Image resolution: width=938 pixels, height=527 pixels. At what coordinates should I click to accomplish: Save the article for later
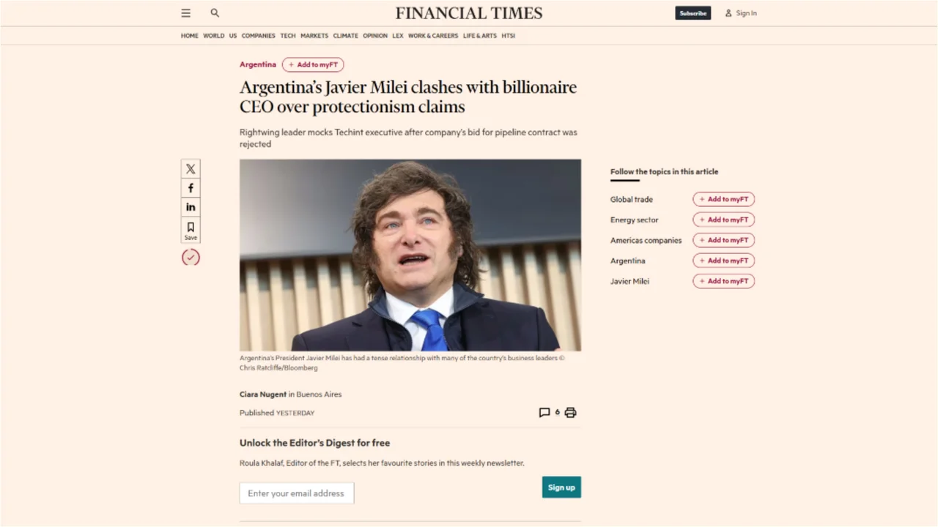click(x=191, y=230)
